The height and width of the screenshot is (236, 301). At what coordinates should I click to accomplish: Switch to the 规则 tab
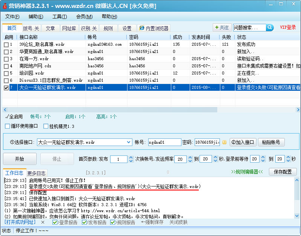tap(108, 28)
